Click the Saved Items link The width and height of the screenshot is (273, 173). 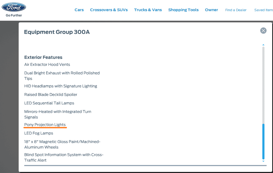tap(264, 10)
